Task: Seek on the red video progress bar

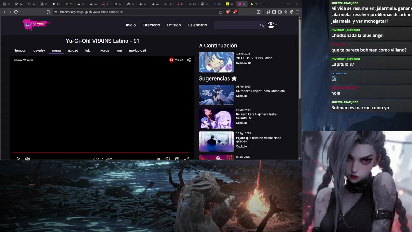Action: tap(102, 153)
